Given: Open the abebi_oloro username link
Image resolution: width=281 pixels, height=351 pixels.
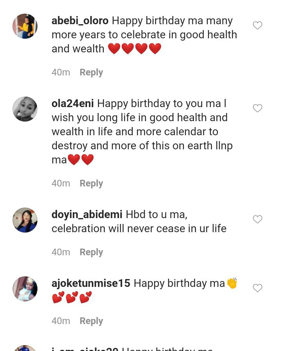Looking at the screenshot, I should (80, 21).
